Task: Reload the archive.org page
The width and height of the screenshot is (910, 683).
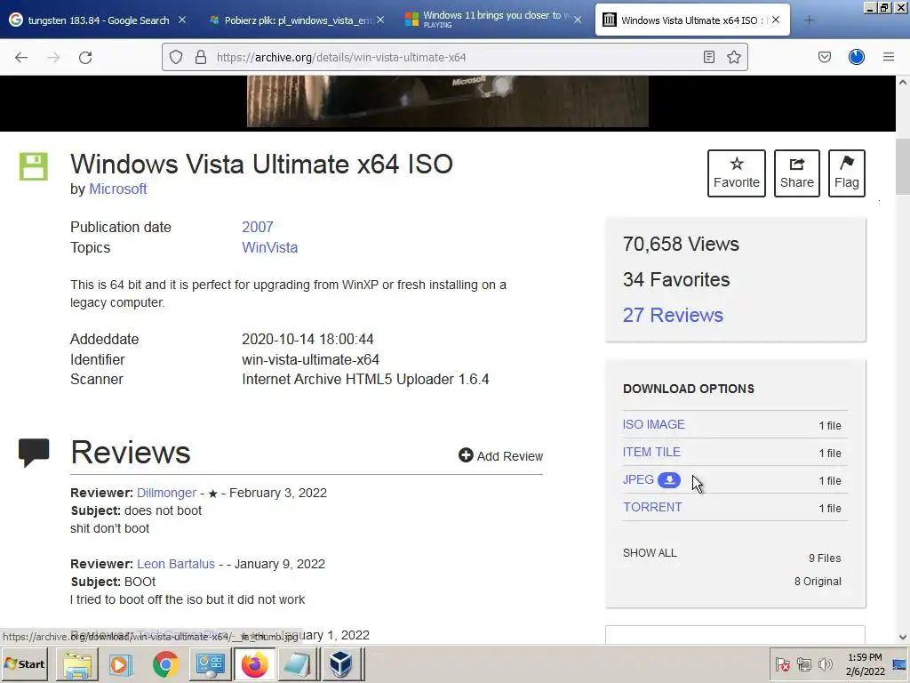Action: (x=85, y=57)
